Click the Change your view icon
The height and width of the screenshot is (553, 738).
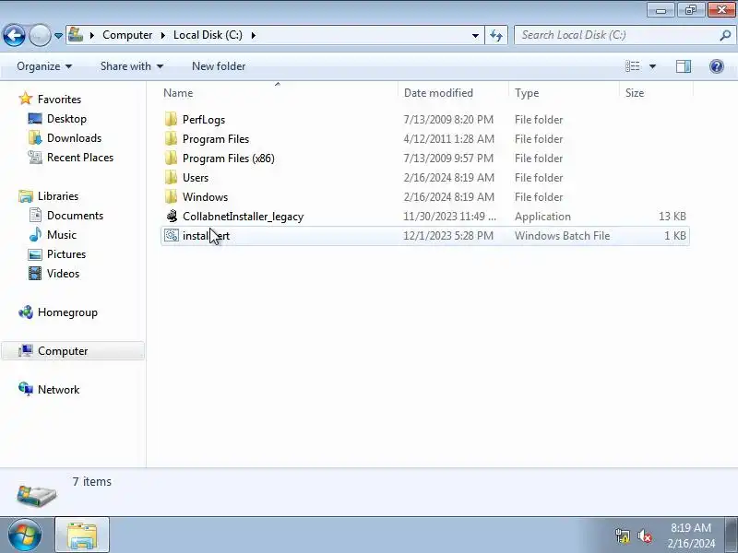[x=632, y=66]
